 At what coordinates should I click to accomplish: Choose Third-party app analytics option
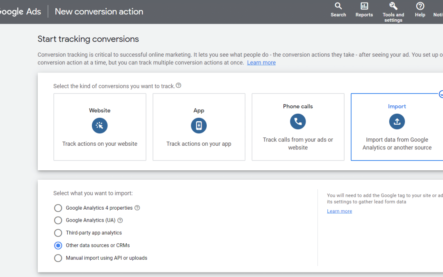click(x=58, y=233)
